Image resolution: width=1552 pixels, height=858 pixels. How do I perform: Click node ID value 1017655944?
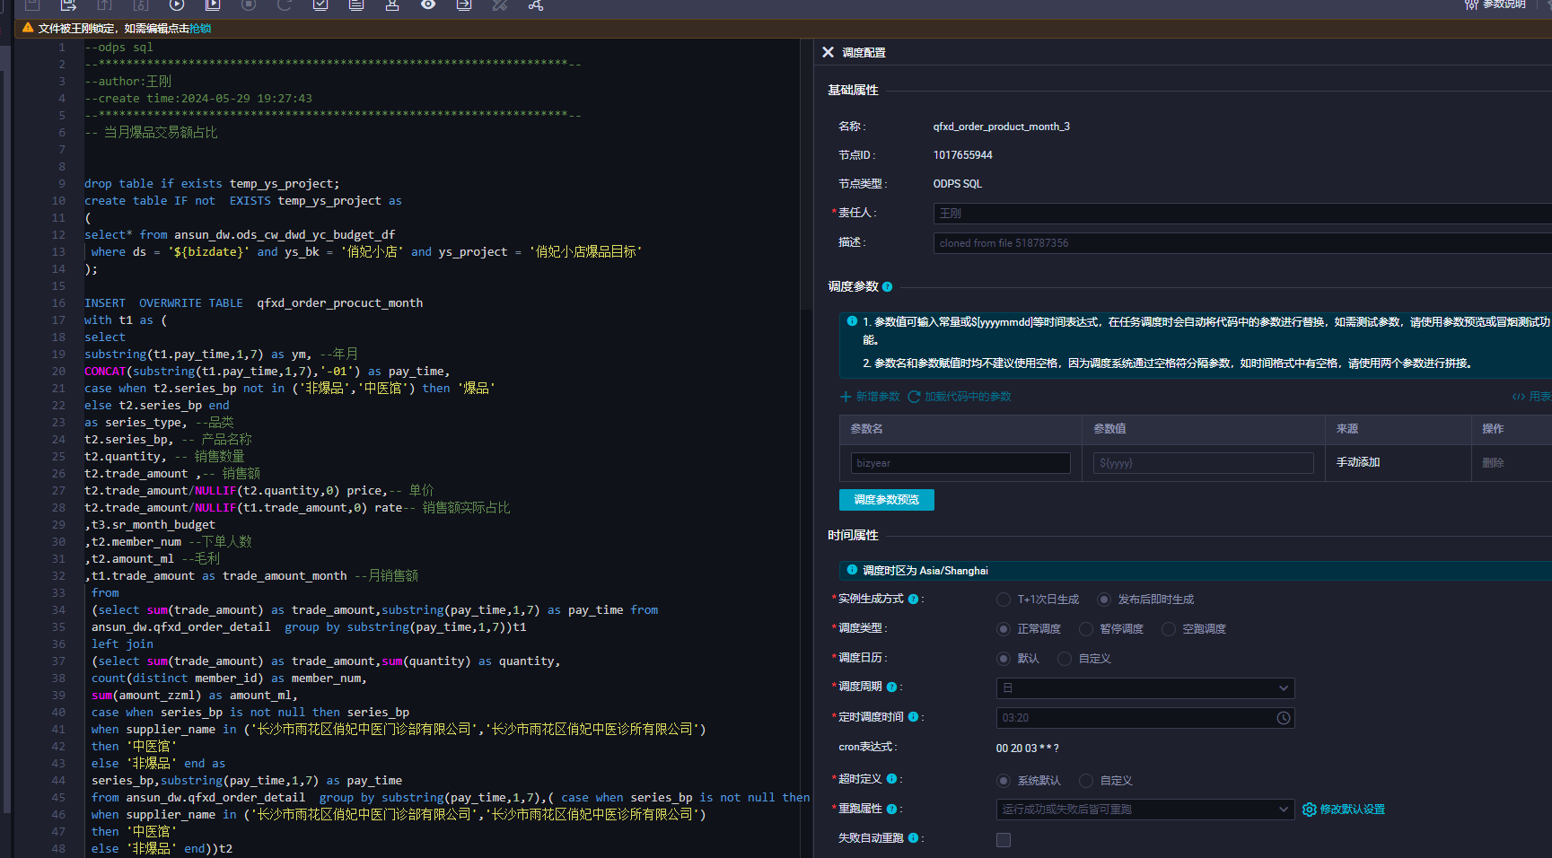point(962,155)
